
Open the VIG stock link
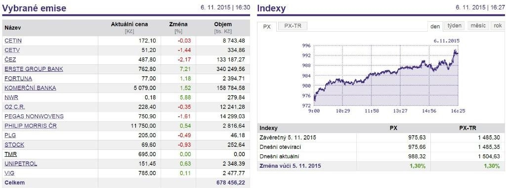click(x=9, y=173)
